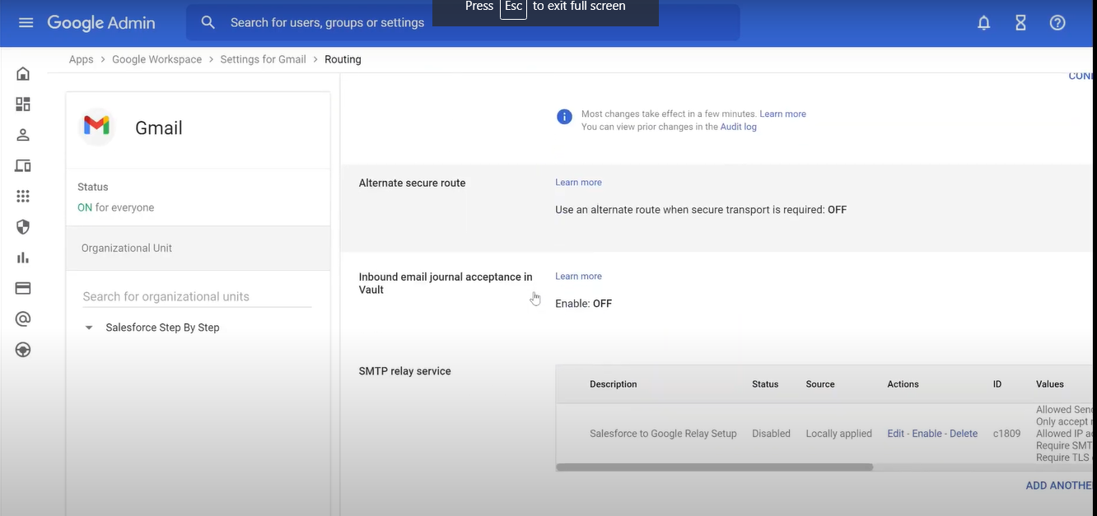Viewport: 1097px width, 516px height.
Task: Click the alternate route OFF setting text
Action: point(701,210)
